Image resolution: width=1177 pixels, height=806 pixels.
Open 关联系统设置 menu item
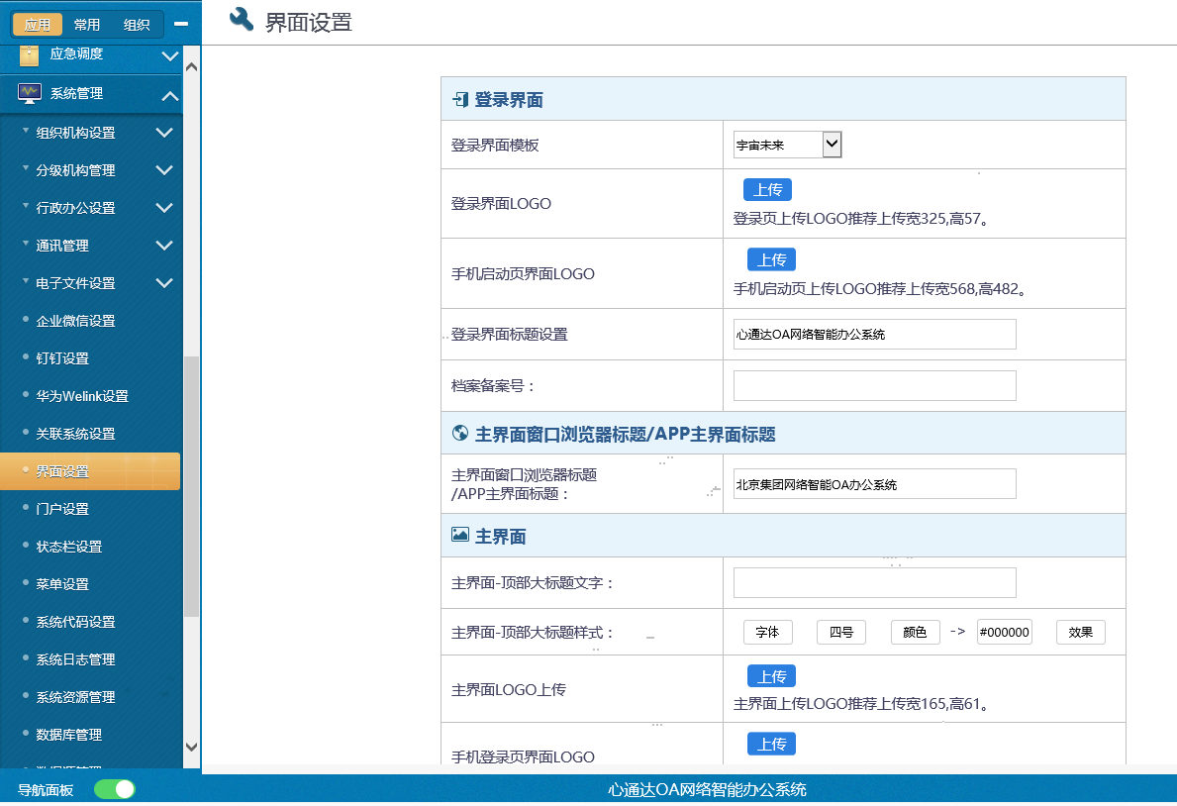click(76, 434)
